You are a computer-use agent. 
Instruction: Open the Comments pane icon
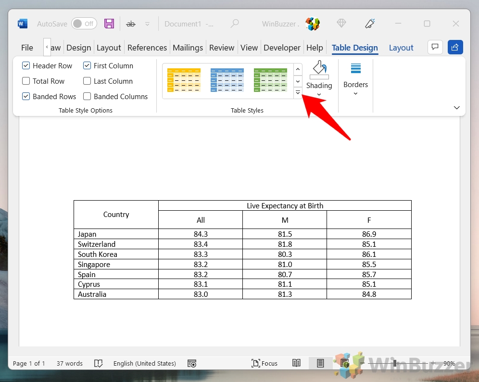coord(435,47)
